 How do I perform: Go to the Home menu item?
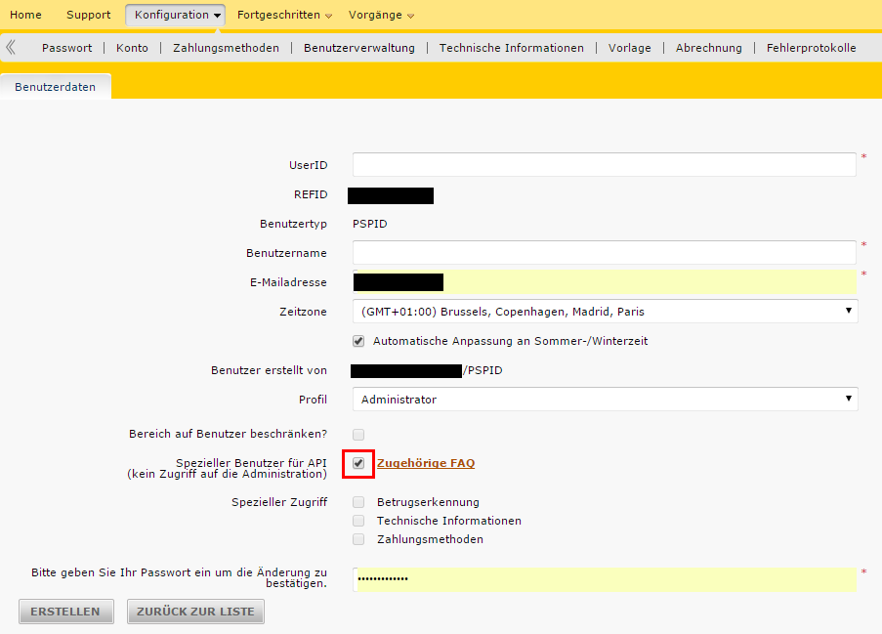[25, 15]
